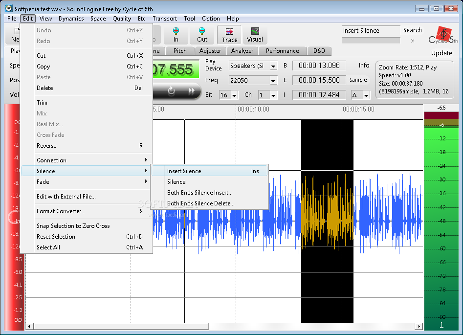This screenshot has height=335, width=463.
Task: Expand the Play Device dropdown
Action: point(273,66)
